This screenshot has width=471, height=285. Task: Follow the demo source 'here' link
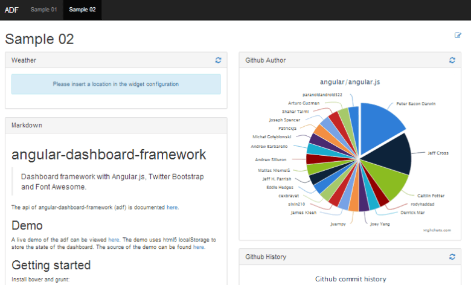[199, 247]
